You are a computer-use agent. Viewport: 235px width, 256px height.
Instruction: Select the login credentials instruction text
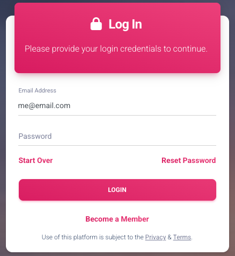click(x=116, y=49)
